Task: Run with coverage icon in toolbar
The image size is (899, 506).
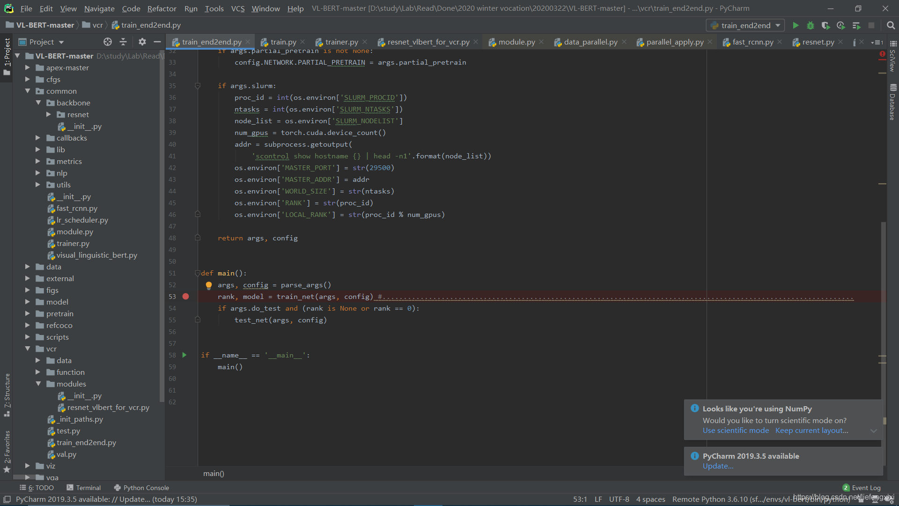Action: tap(825, 25)
